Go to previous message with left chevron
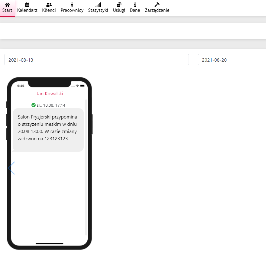266x266 pixels. click(x=11, y=168)
